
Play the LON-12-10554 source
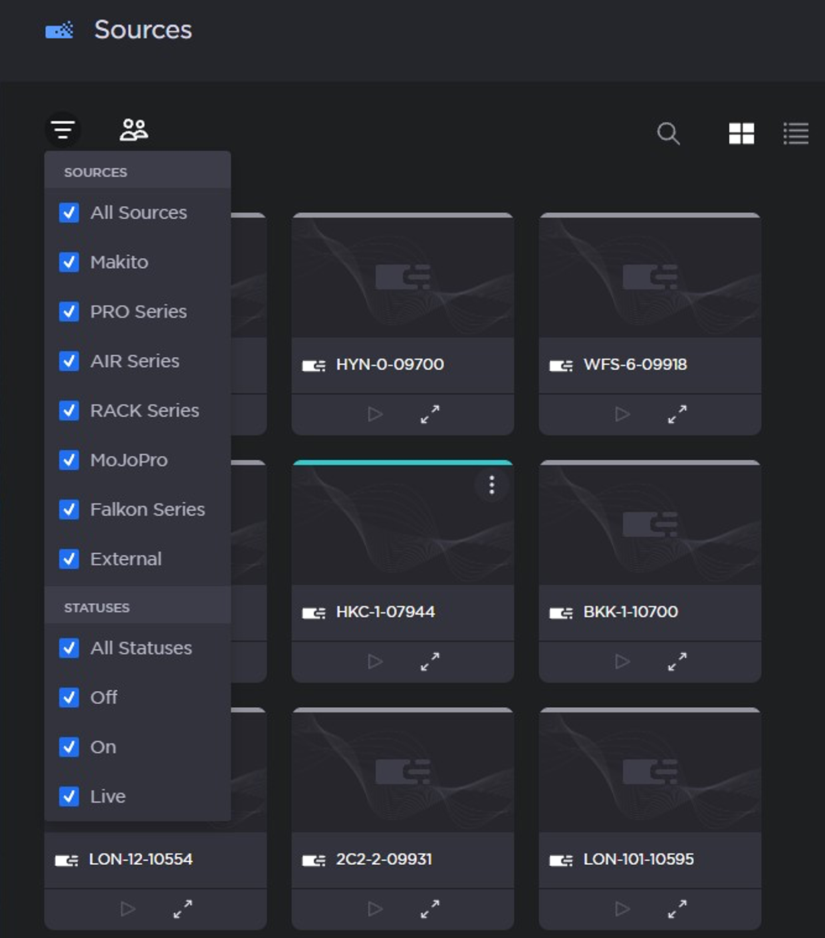128,909
